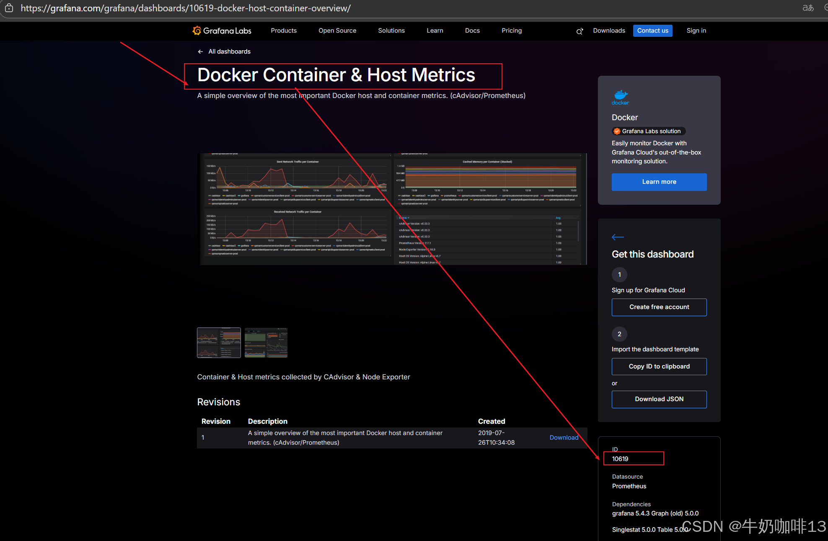Select the second dashboard screenshot thumbnail
Viewport: 828px width, 541px height.
(266, 343)
